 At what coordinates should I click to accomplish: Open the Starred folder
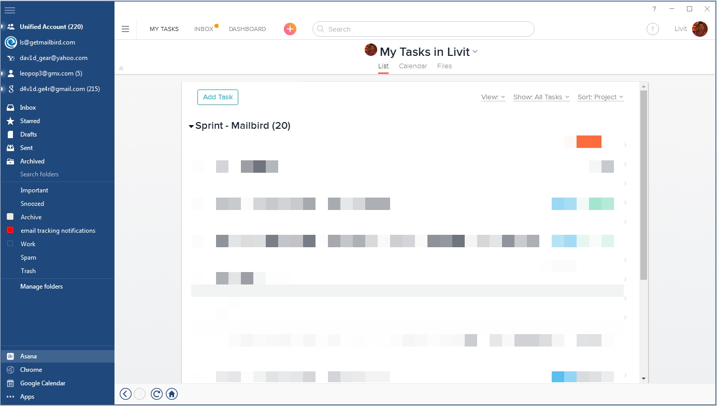[x=30, y=121]
